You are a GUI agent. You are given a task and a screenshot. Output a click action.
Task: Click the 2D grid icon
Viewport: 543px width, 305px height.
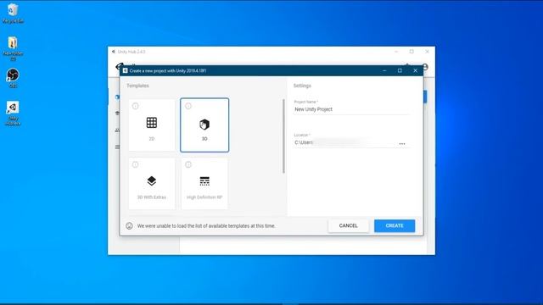point(152,122)
